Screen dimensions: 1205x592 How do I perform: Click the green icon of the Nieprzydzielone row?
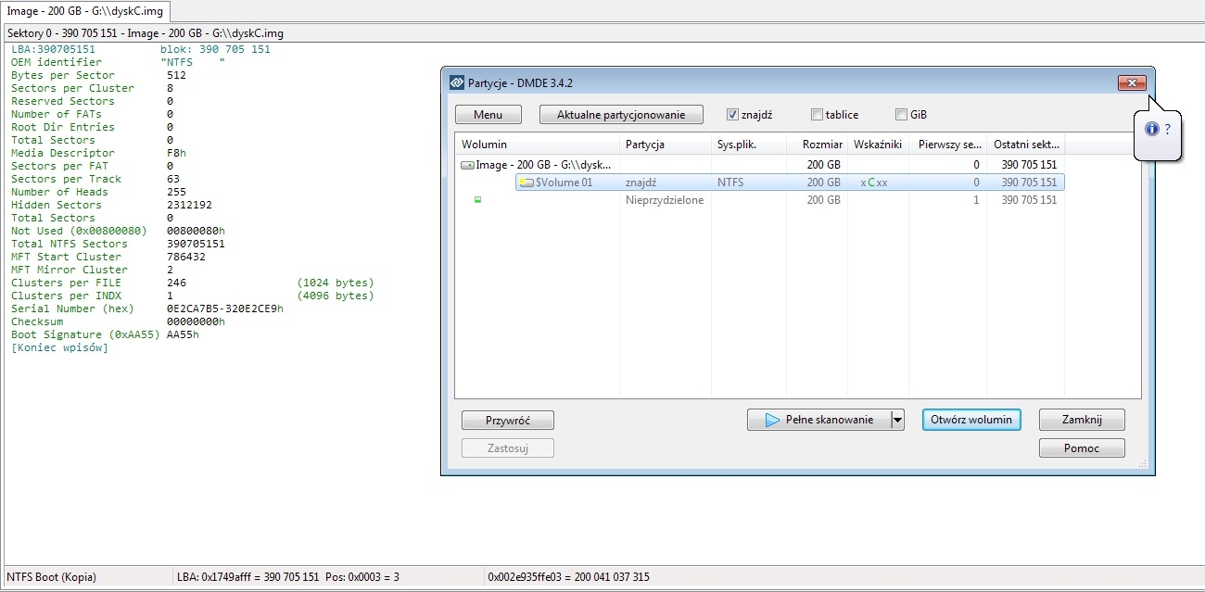(478, 200)
